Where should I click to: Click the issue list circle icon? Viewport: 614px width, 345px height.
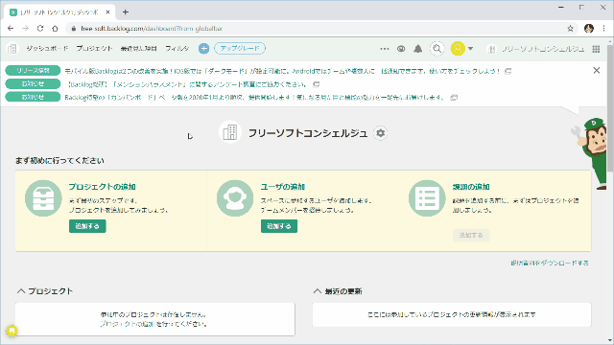pyautogui.click(x=427, y=198)
